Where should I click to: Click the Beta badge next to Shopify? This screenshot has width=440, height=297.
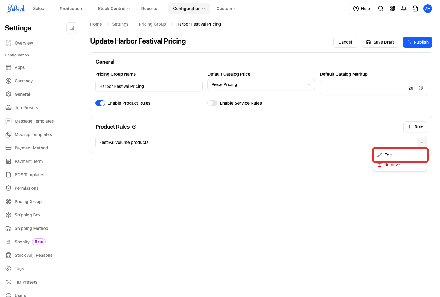click(39, 242)
